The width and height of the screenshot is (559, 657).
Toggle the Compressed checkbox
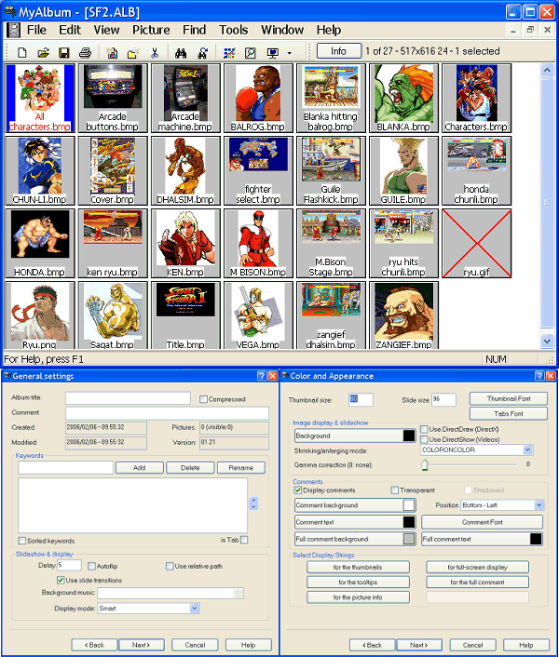pos(203,399)
